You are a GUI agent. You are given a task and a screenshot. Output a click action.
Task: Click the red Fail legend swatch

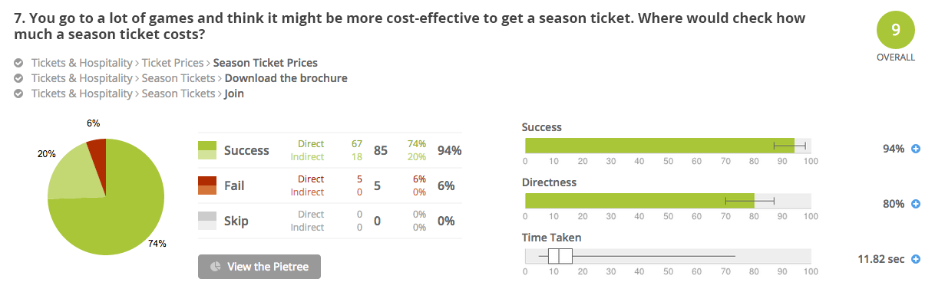click(207, 185)
